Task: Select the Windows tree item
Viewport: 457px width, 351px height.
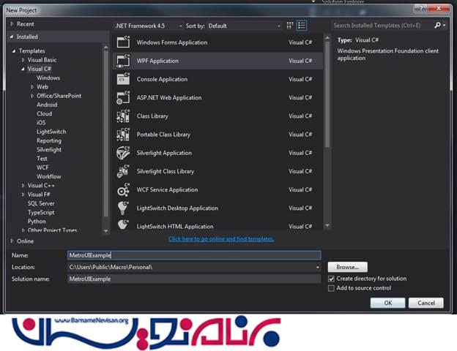Action: [x=48, y=78]
